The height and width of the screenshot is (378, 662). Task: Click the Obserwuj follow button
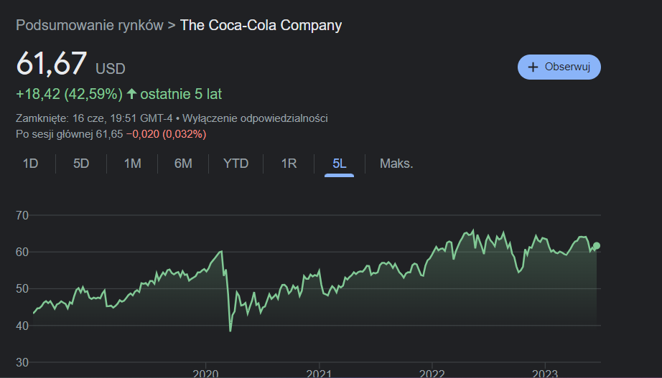pos(559,67)
